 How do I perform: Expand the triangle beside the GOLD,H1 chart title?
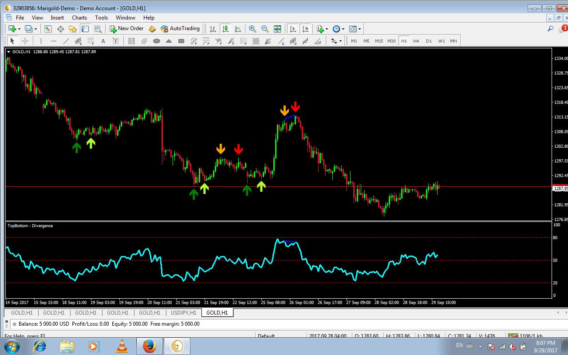pyautogui.click(x=8, y=51)
